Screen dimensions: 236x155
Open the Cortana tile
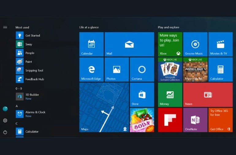click(x=142, y=69)
